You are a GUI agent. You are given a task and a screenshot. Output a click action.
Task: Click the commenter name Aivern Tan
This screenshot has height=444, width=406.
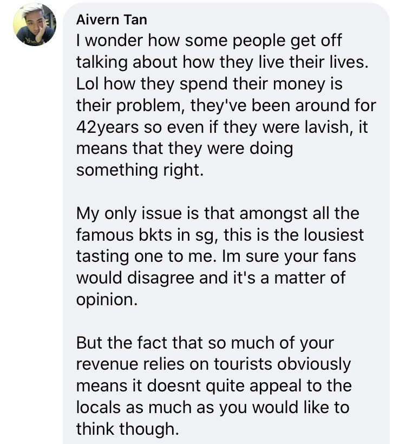[112, 20]
